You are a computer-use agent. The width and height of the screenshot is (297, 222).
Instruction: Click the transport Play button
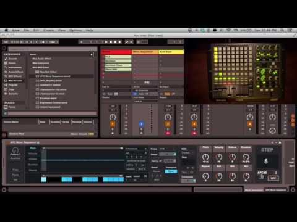106,42
